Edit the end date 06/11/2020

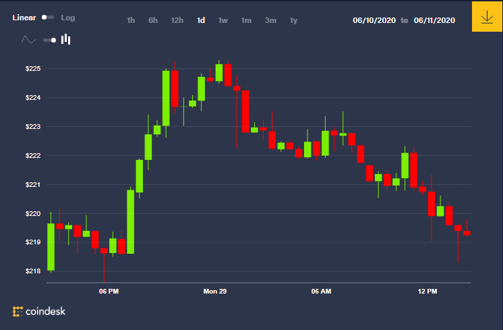pyautogui.click(x=434, y=20)
